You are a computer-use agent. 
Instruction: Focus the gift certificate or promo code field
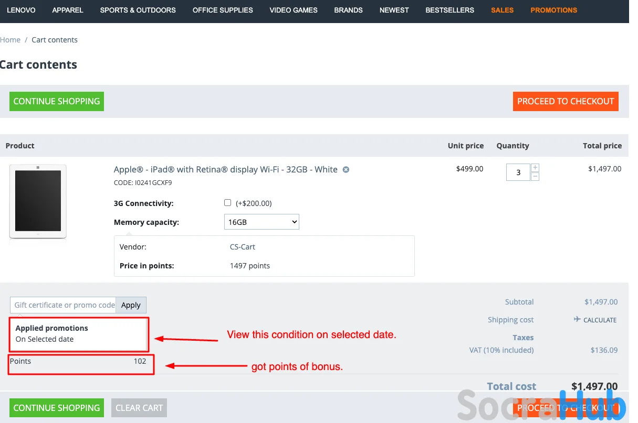click(63, 305)
